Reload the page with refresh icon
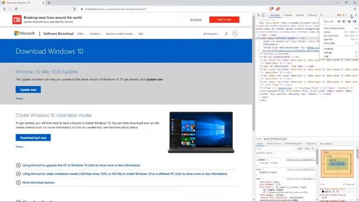The height and width of the screenshot is (202, 359). (16, 9)
